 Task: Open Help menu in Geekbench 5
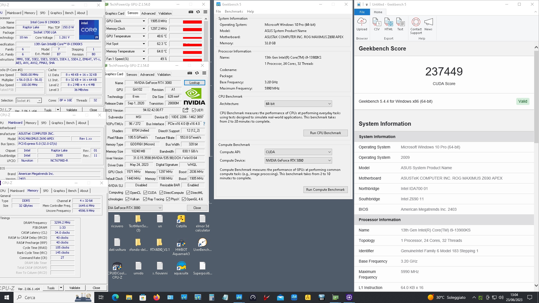(x=250, y=12)
